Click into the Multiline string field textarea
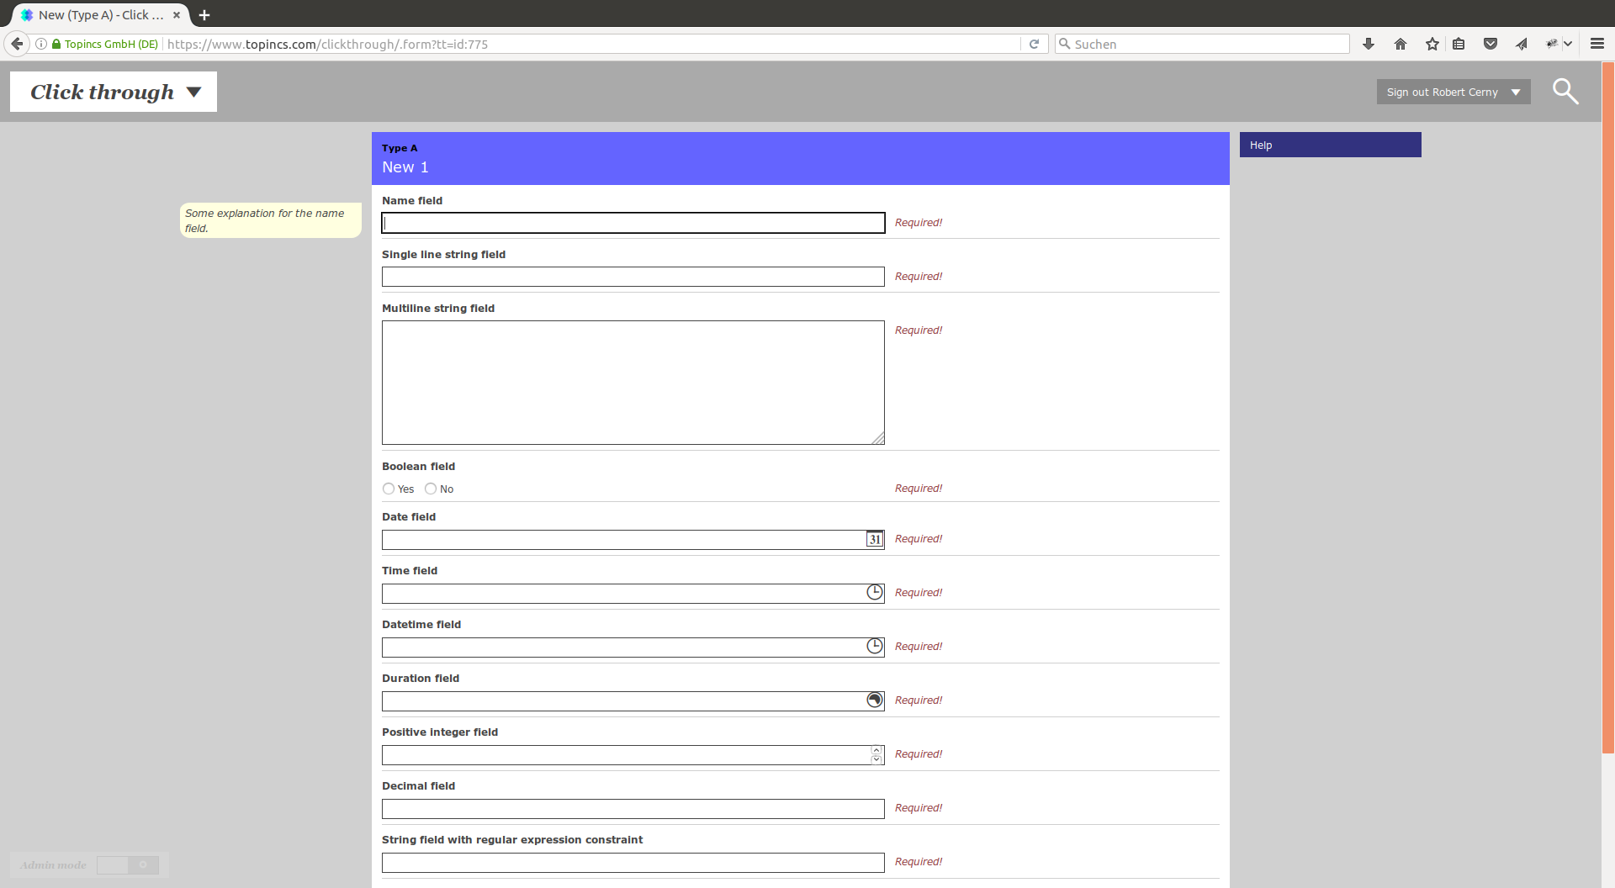Image resolution: width=1615 pixels, height=888 pixels. pos(633,383)
